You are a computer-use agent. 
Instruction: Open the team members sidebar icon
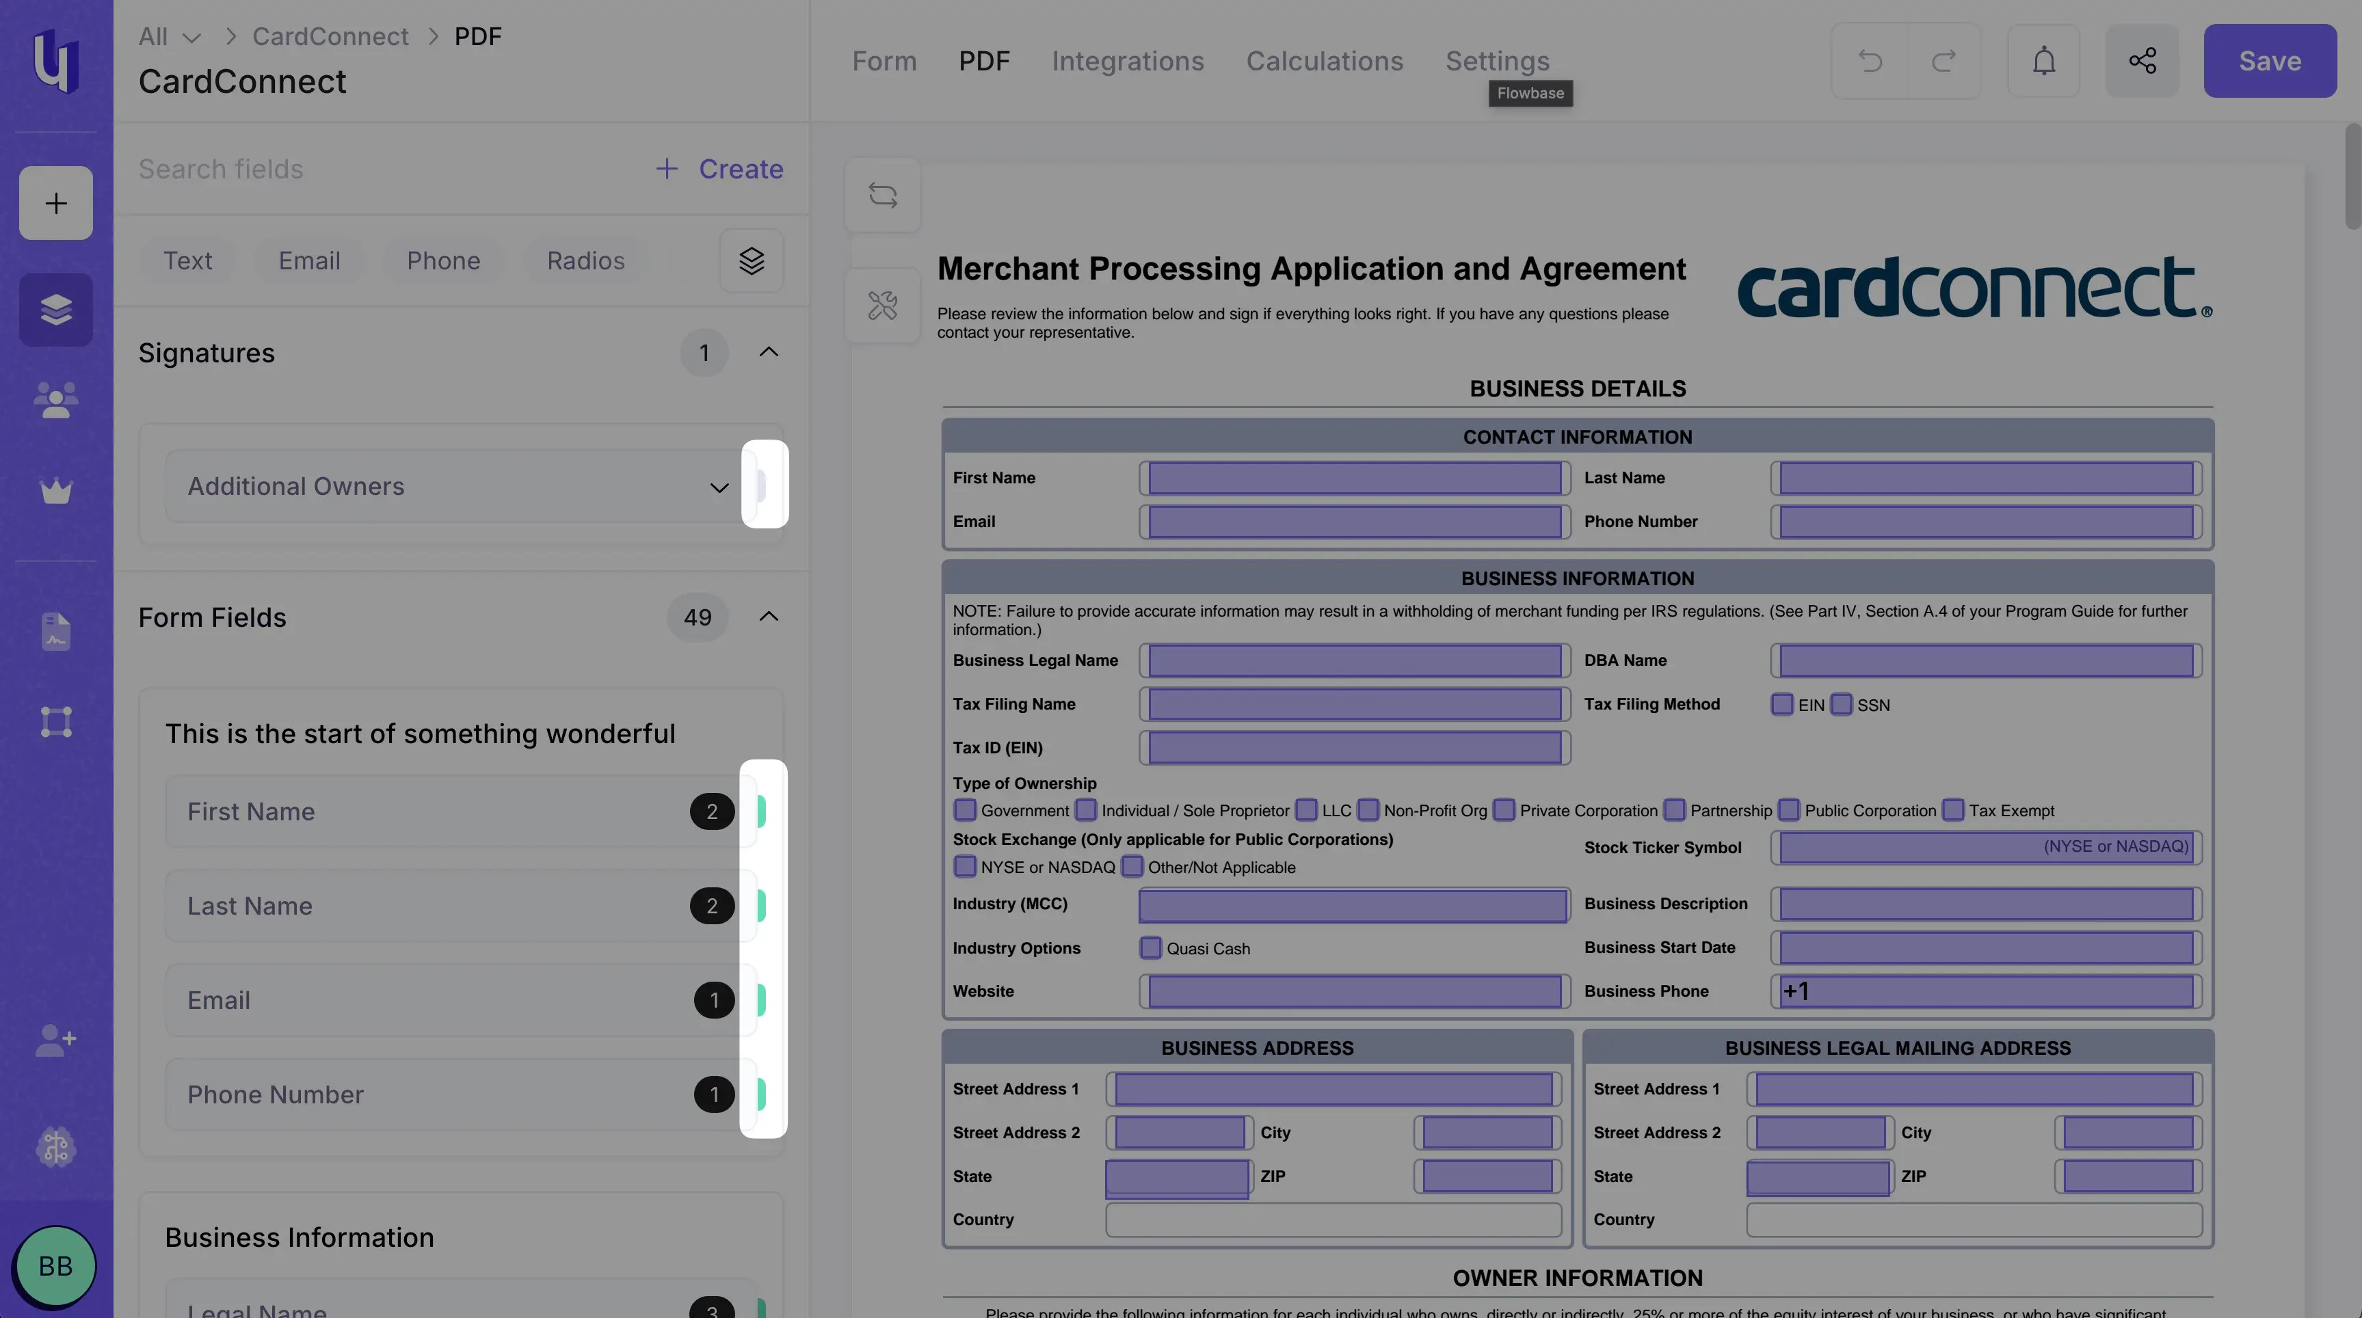(56, 400)
